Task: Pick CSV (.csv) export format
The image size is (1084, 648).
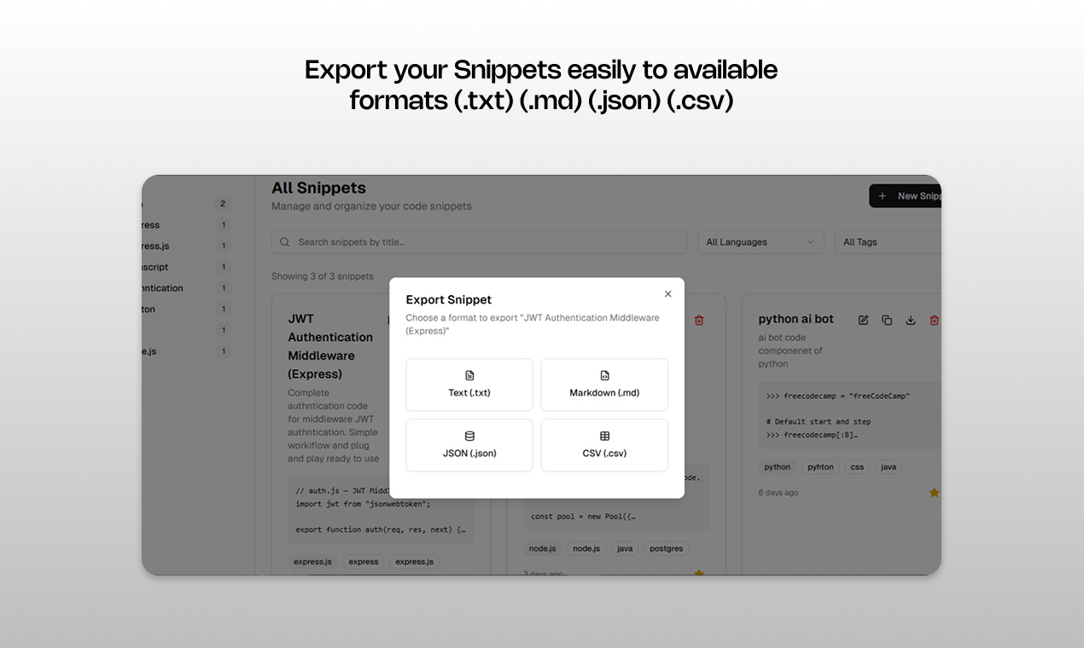Action: click(604, 445)
